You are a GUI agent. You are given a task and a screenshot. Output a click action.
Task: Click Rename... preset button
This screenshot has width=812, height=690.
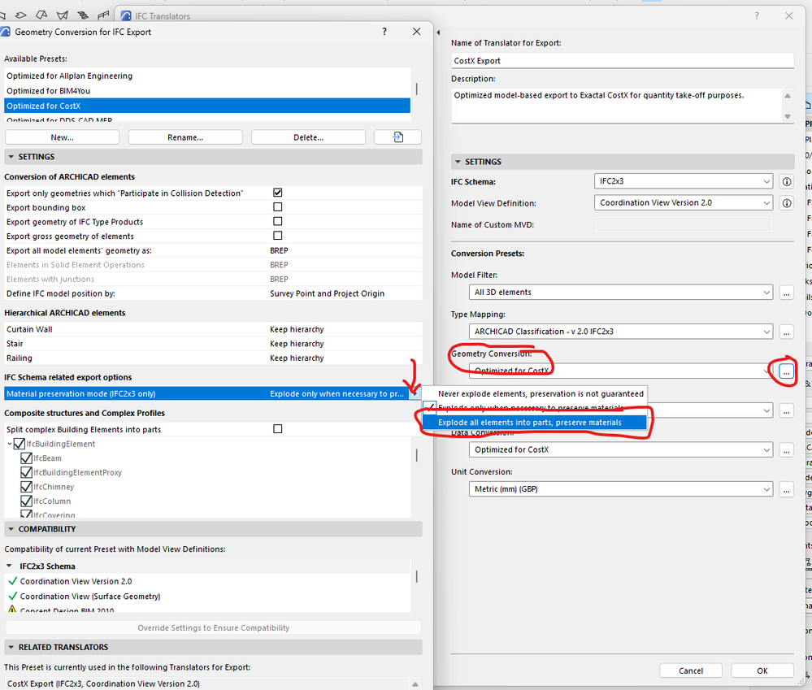pos(185,137)
